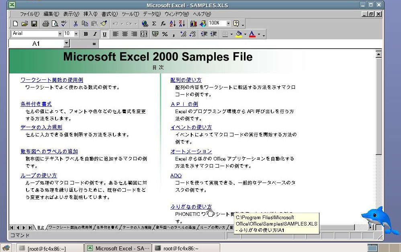The height and width of the screenshot is (252, 401).
Task: Follow the 配列の使い方 hyperlink
Action: point(186,80)
